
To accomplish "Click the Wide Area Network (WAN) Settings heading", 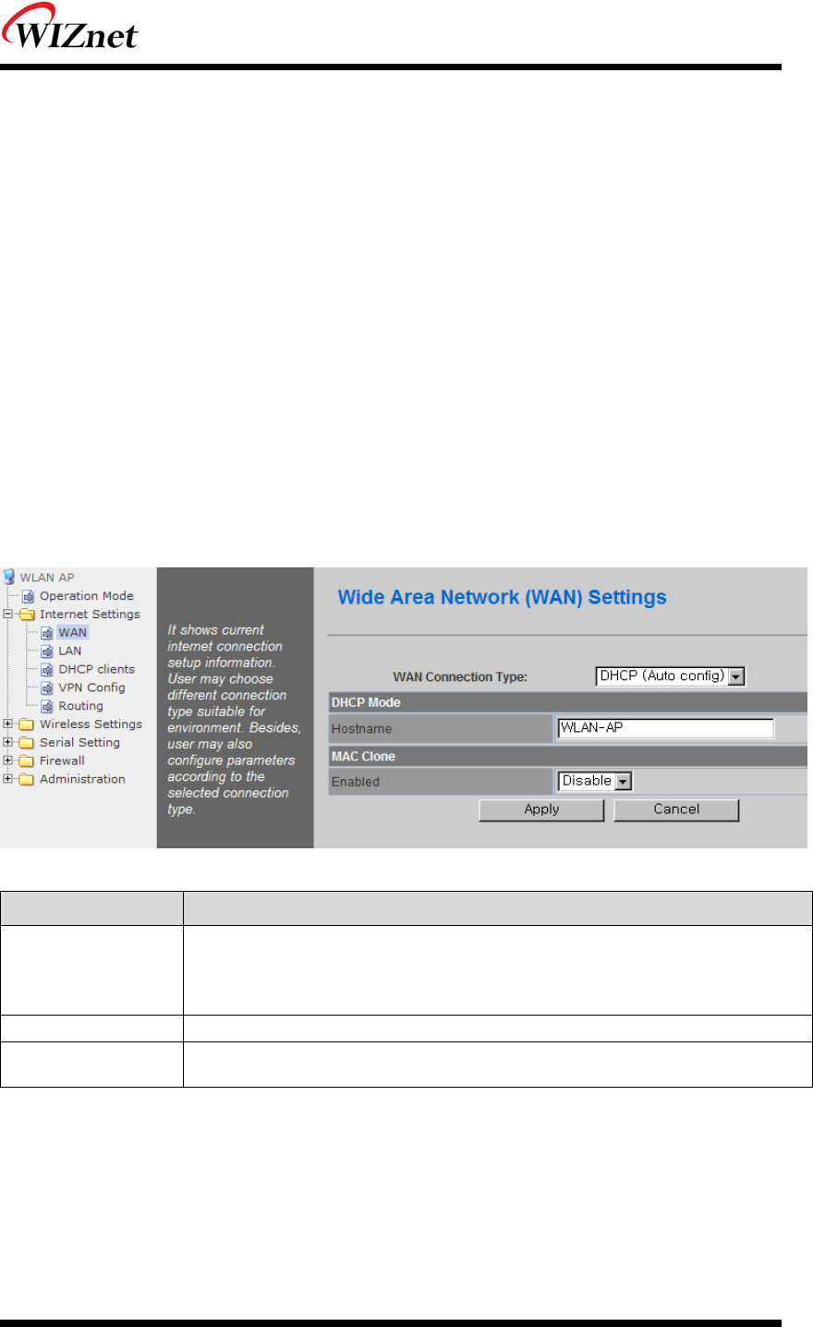I will [x=502, y=597].
